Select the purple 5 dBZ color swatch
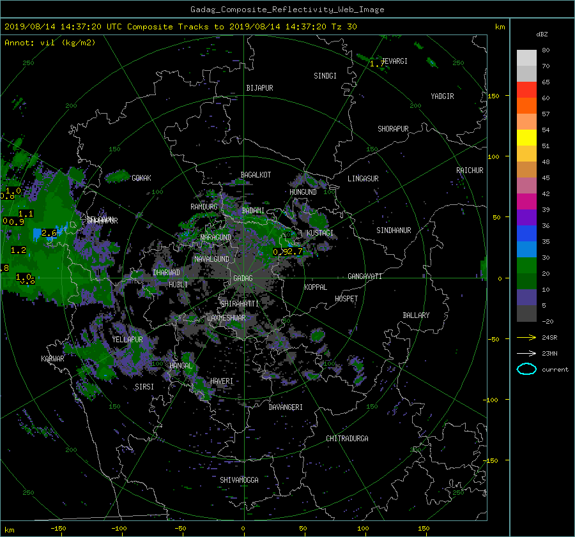This screenshot has height=537, width=575. 526,297
